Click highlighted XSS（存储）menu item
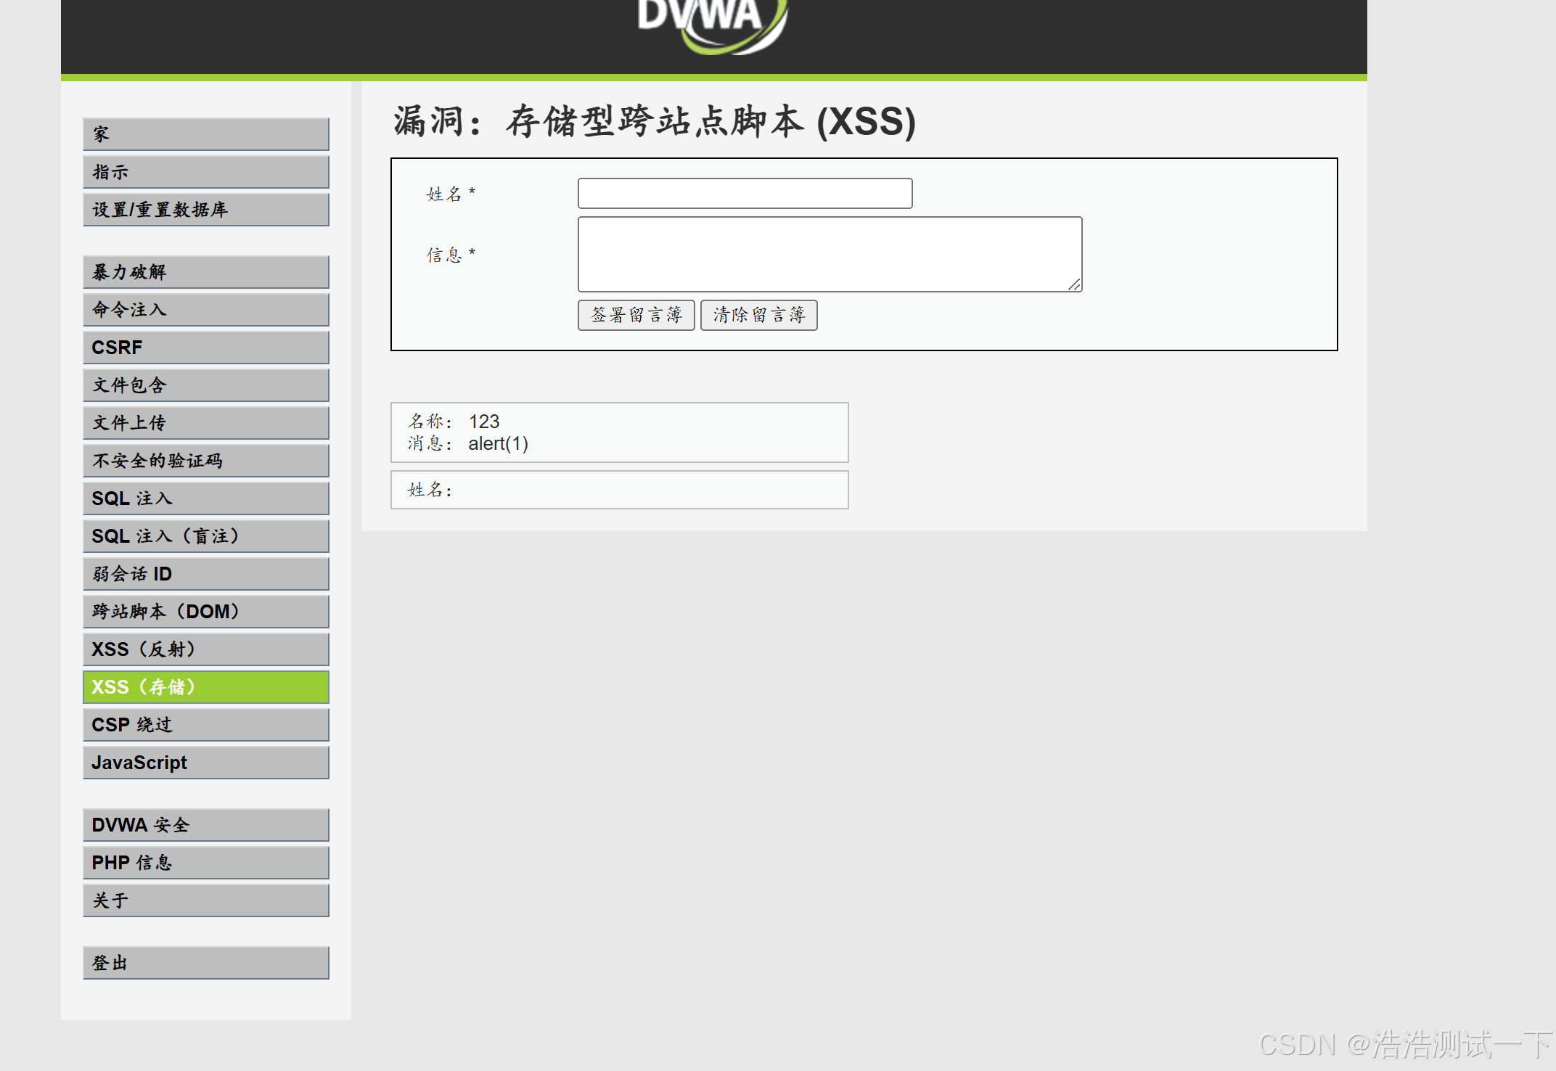Screen dimensions: 1556x1071 (205, 687)
